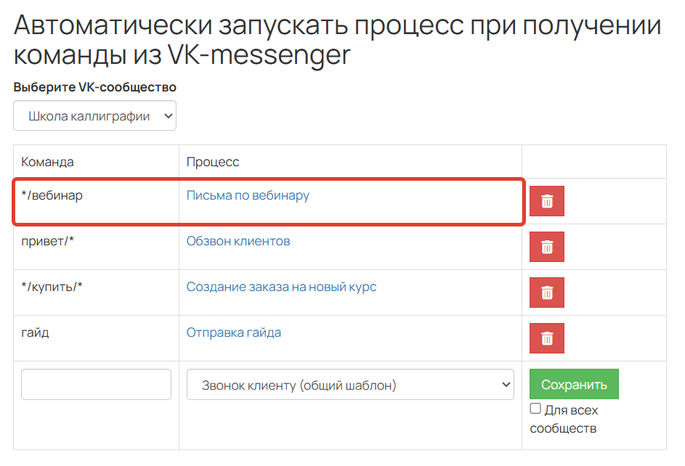Enable the "Для всех сообществ" checkbox
This screenshot has height=466, width=685.
535,409
